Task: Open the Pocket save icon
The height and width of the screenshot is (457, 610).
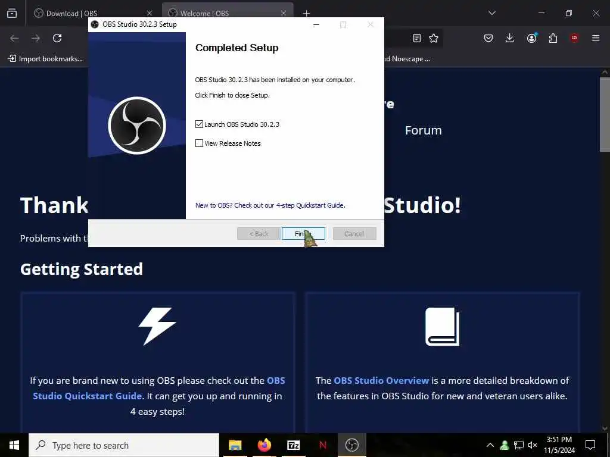Action: (x=488, y=38)
